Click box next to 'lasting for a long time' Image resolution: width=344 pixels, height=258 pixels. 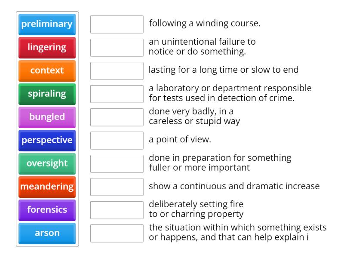click(117, 71)
